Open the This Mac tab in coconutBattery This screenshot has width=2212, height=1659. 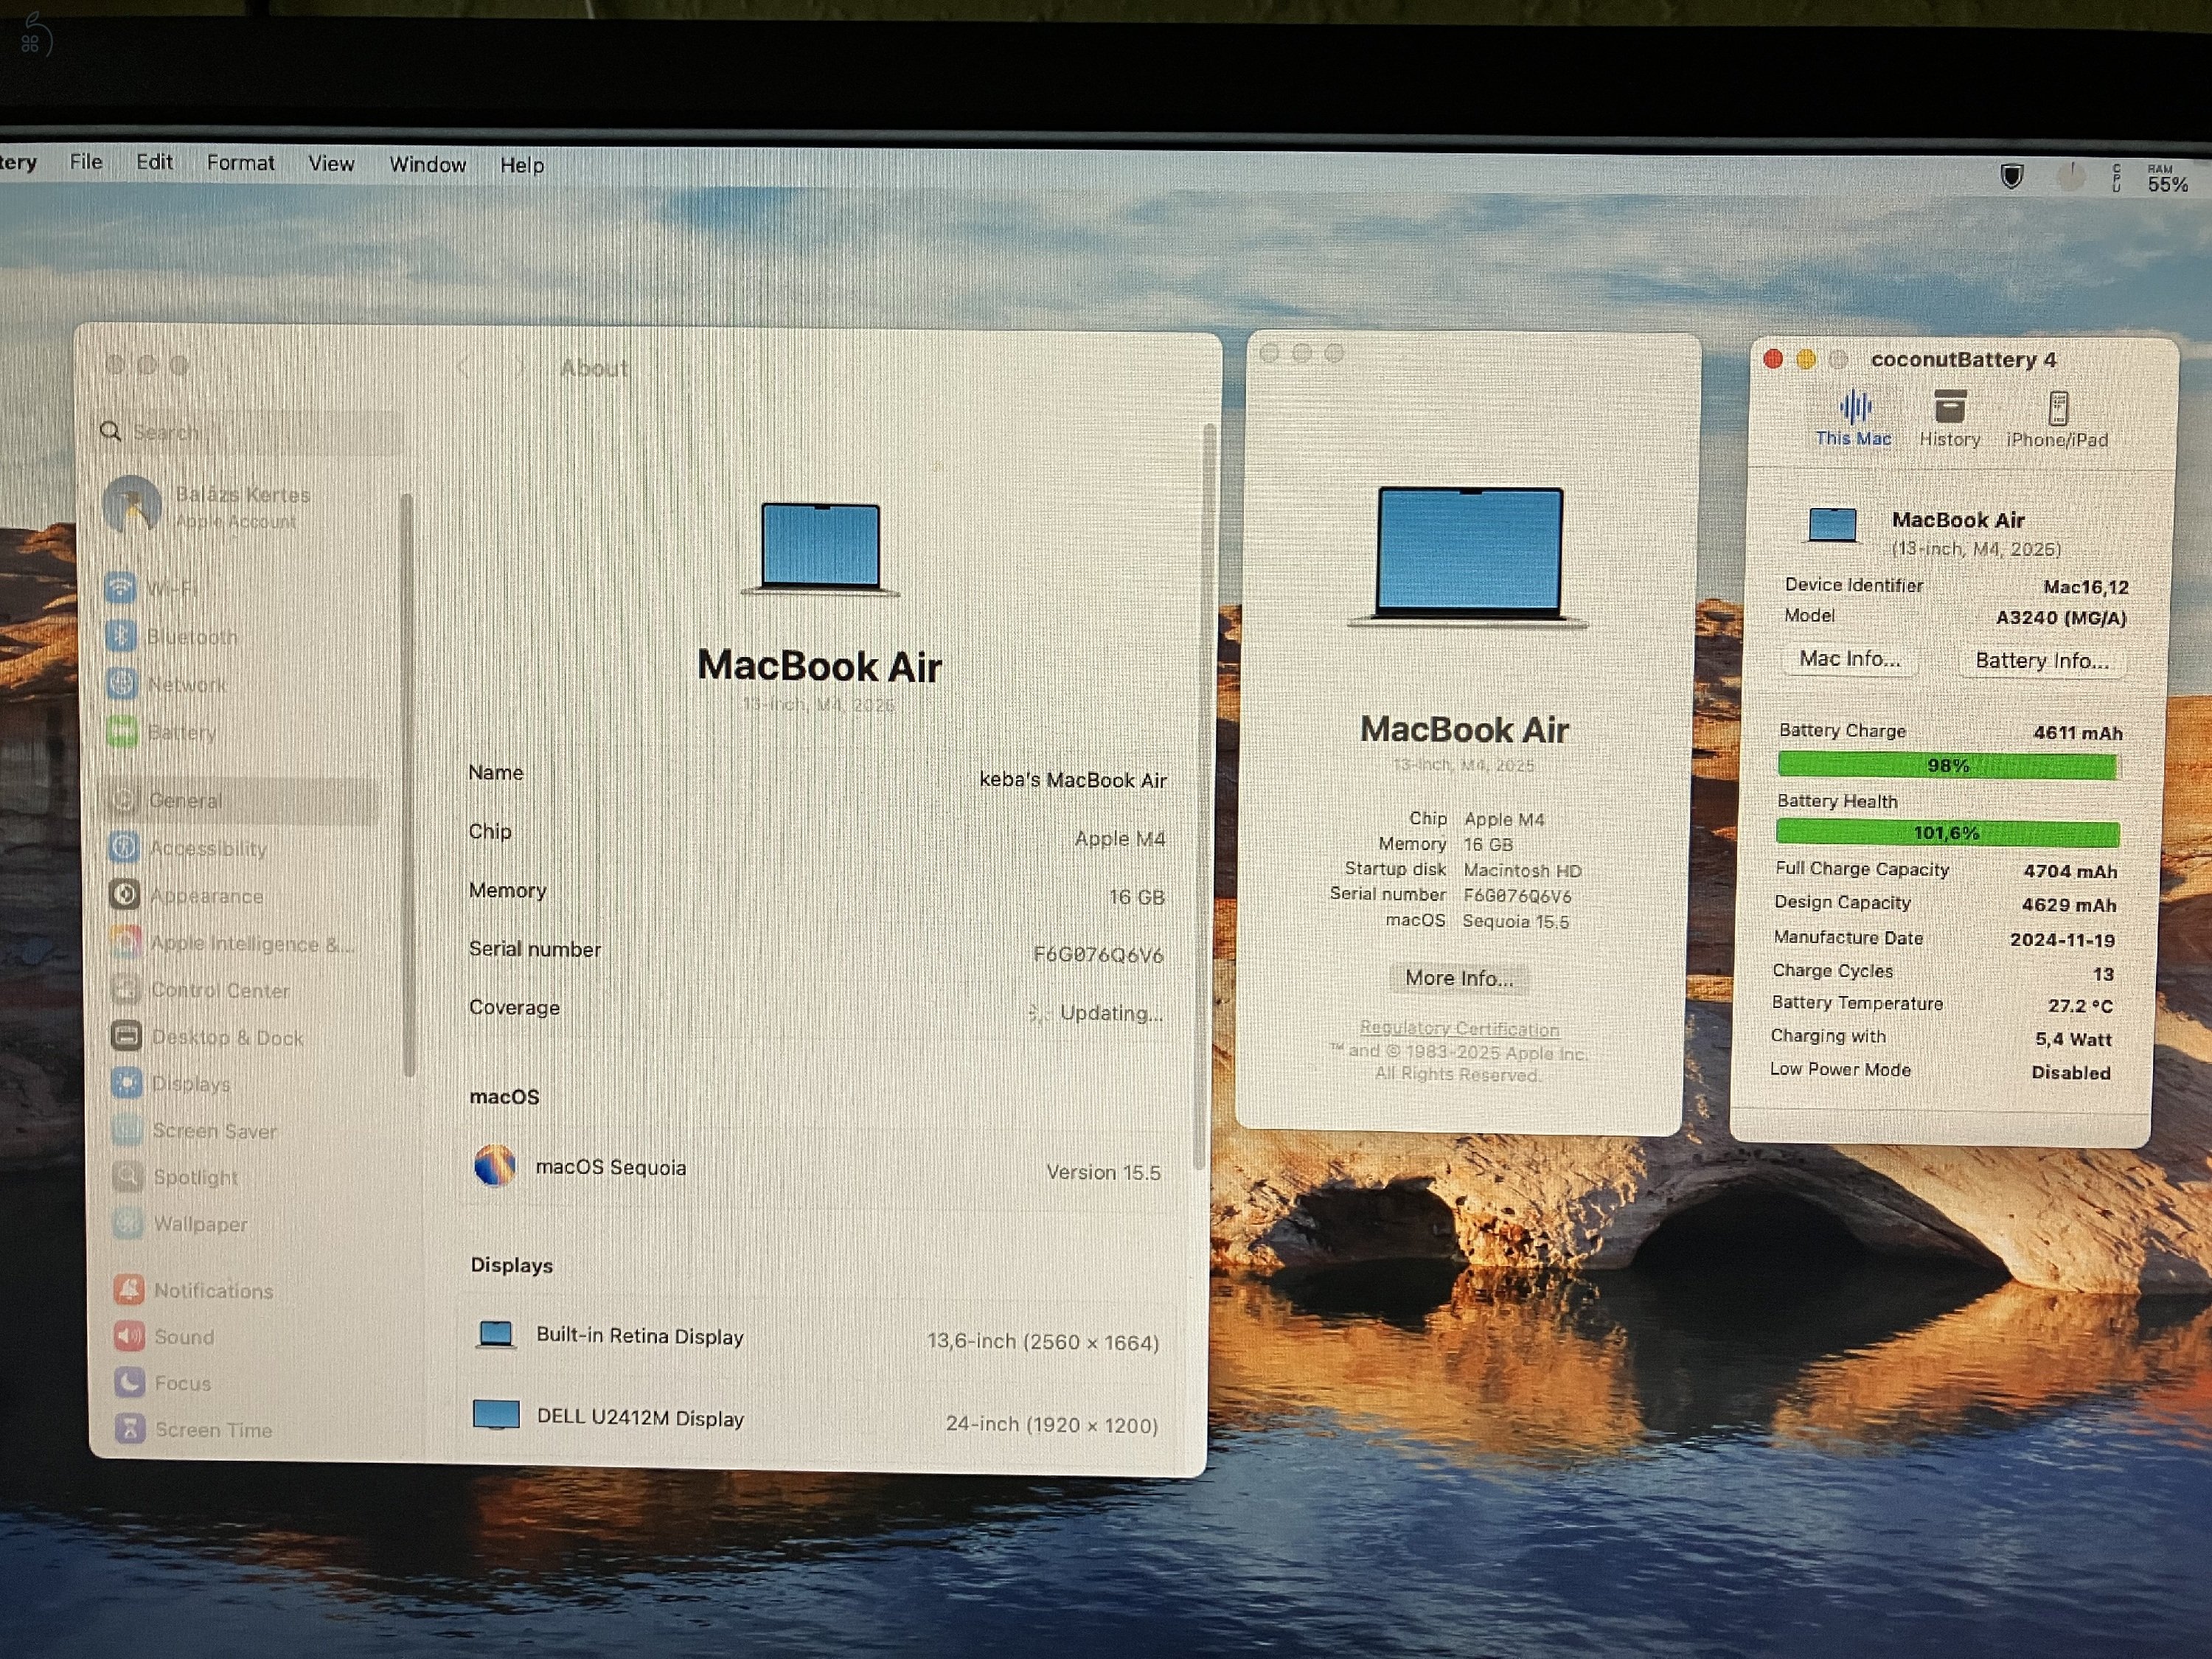1853,419
